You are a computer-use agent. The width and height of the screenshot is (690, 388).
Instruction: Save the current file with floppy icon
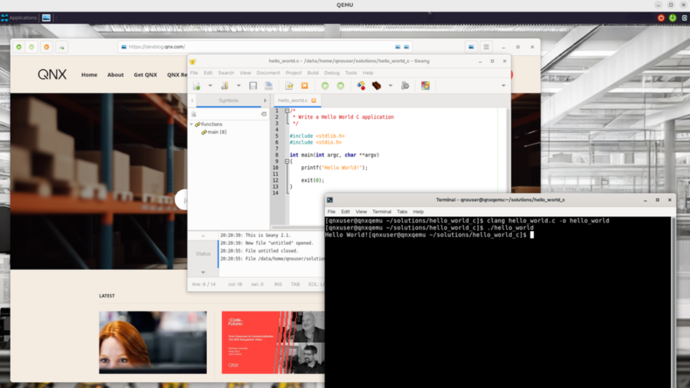click(253, 86)
